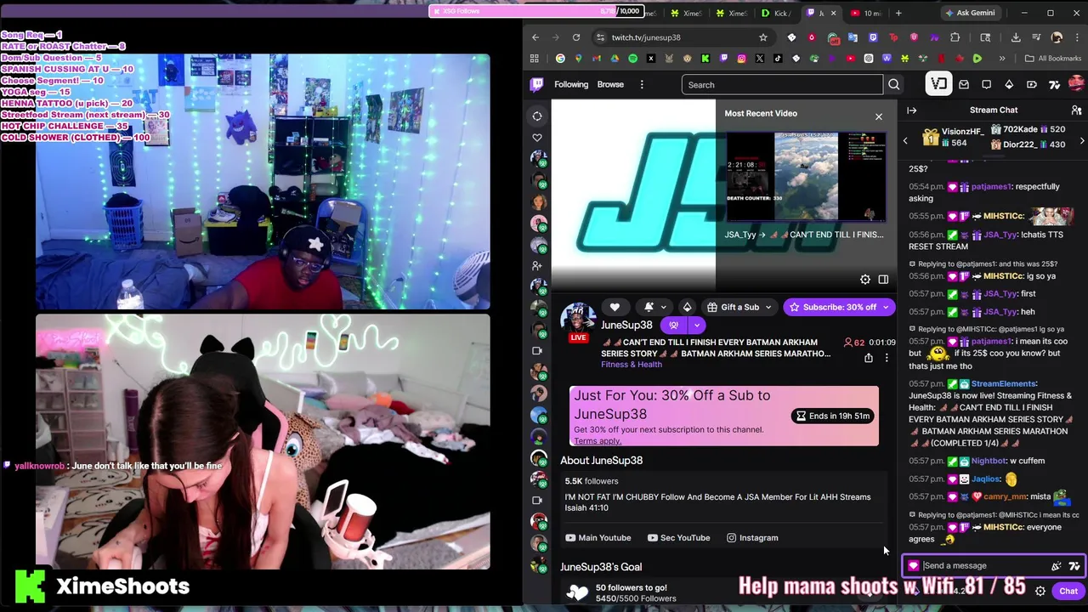Click the sidebar heart followed-channels icon
Viewport: 1088px width, 612px height.
click(x=537, y=137)
